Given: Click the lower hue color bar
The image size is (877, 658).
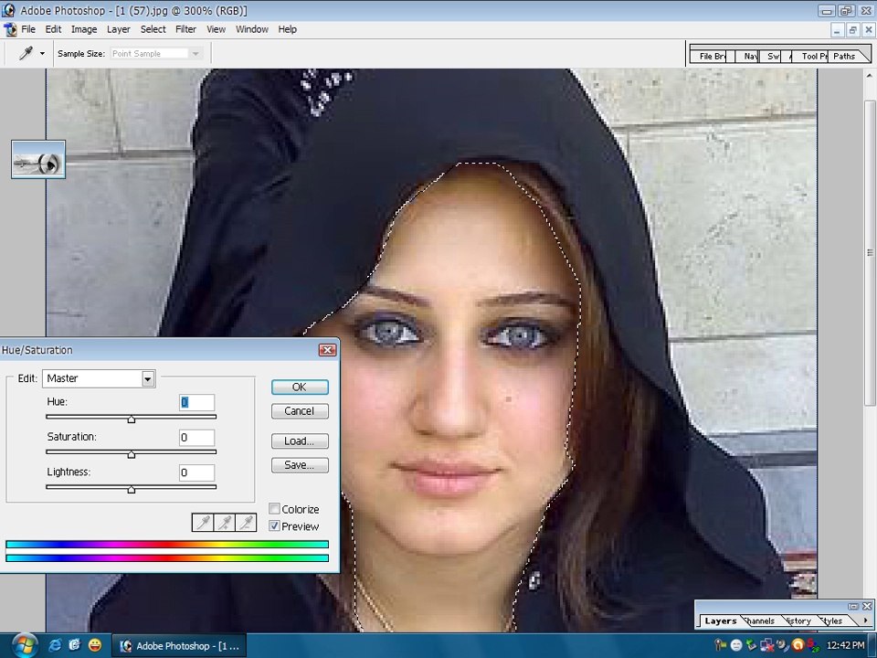Looking at the screenshot, I should point(166,557).
